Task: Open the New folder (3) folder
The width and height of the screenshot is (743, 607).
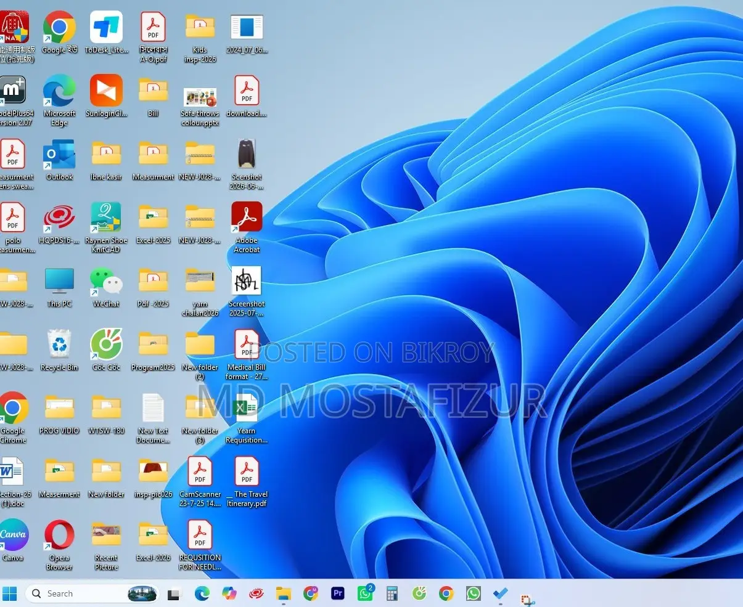Action: click(200, 418)
